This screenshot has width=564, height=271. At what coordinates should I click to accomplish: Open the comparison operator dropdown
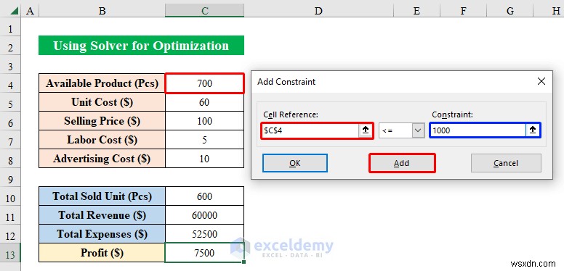pos(417,130)
